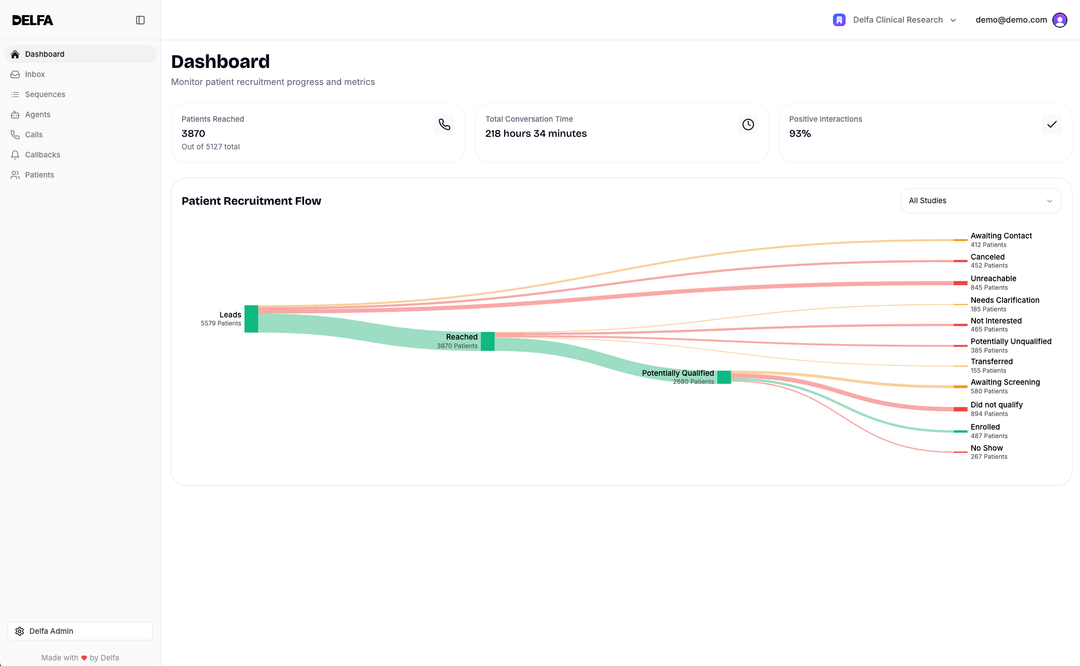Click the DELFA logo
Viewport: 1080px width, 666px height.
point(33,20)
